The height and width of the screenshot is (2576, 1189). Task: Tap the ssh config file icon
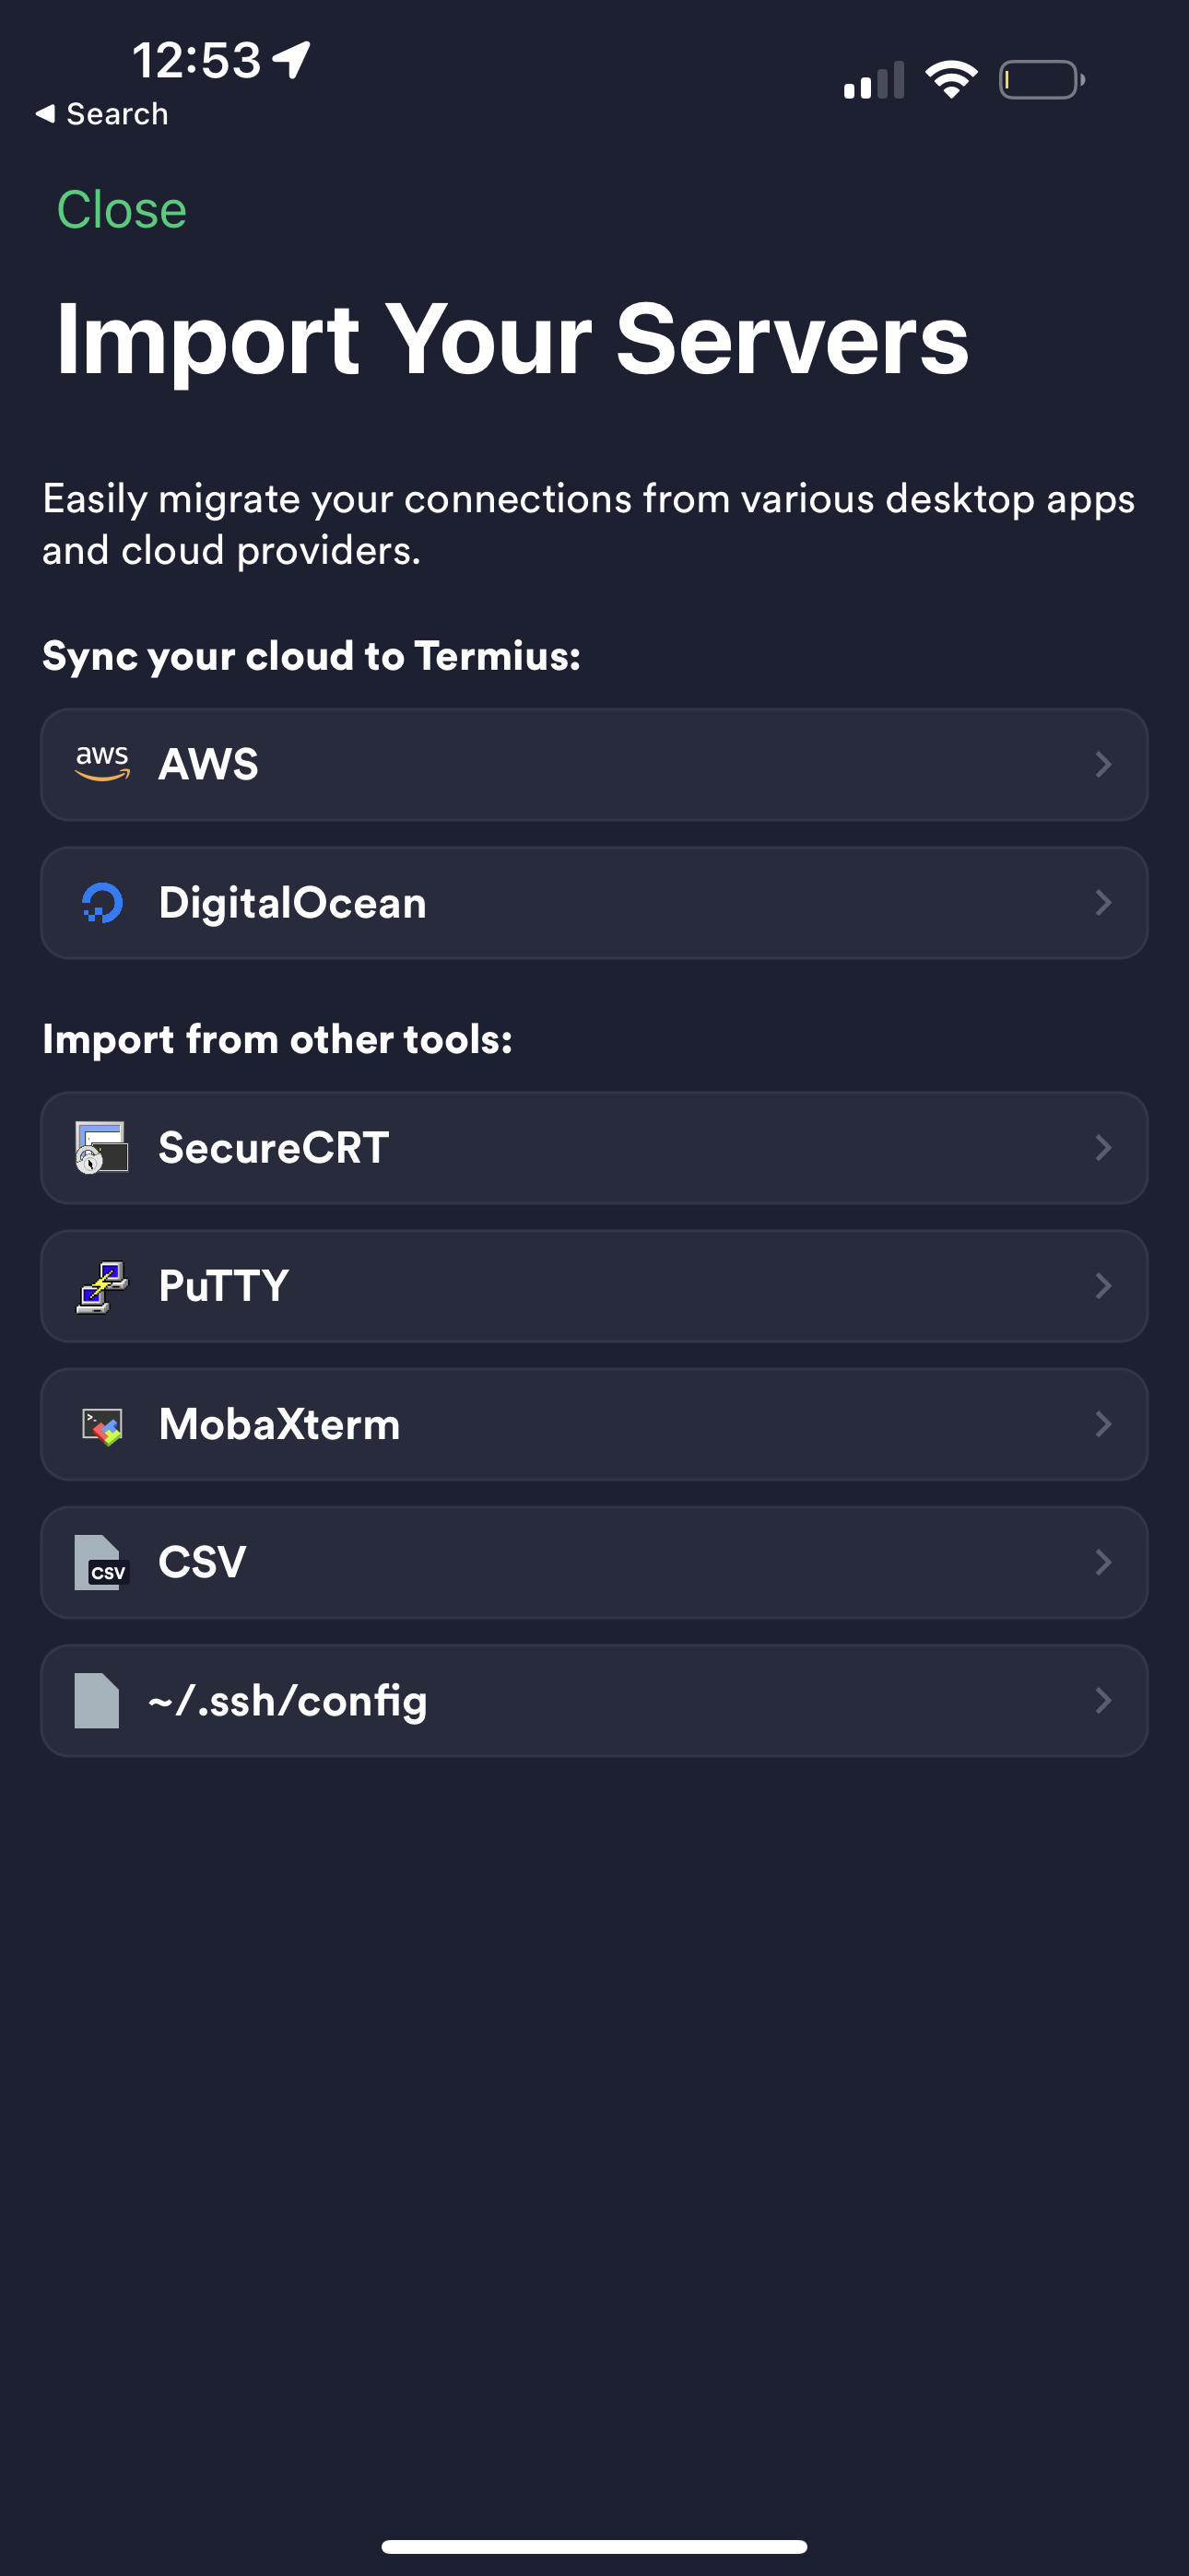pyautogui.click(x=97, y=1700)
